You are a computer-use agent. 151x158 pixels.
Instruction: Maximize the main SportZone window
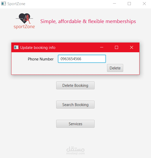(129, 4)
